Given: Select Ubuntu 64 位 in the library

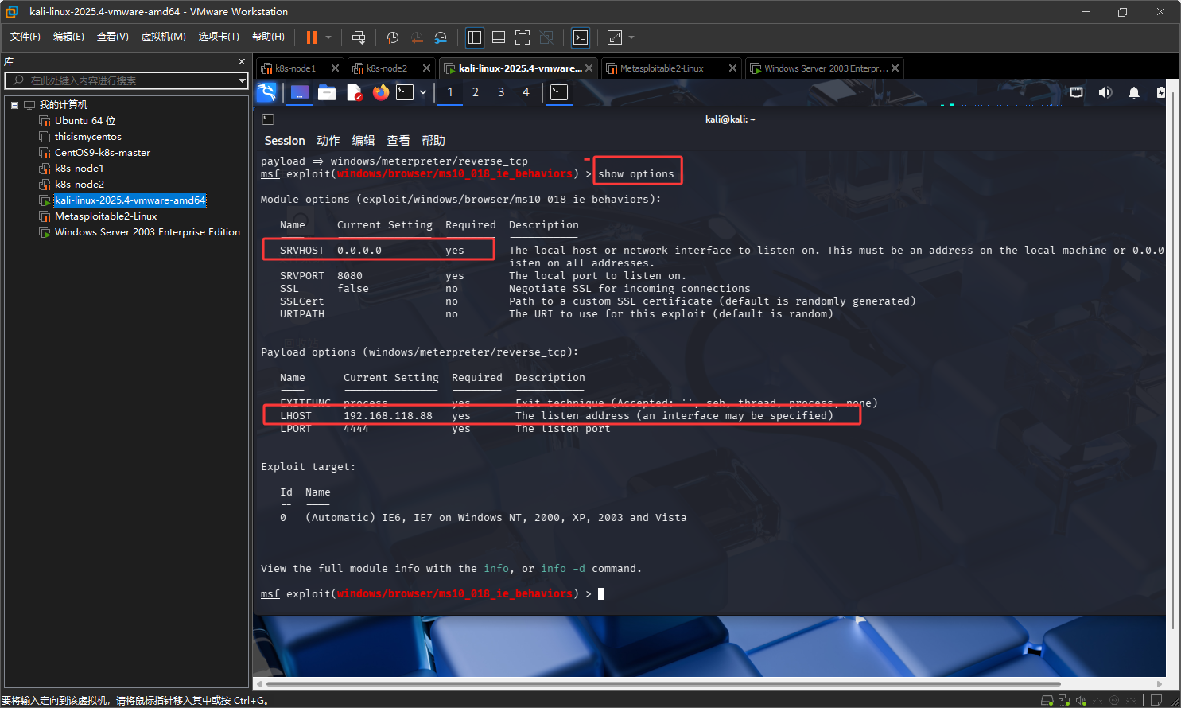Looking at the screenshot, I should [x=85, y=121].
